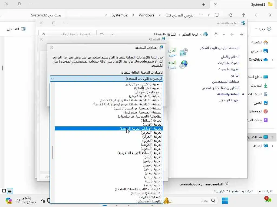Select الفارسية (أفغانستان) locale

point(109,201)
